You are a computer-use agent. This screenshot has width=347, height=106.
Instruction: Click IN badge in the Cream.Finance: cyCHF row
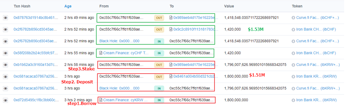(159, 53)
